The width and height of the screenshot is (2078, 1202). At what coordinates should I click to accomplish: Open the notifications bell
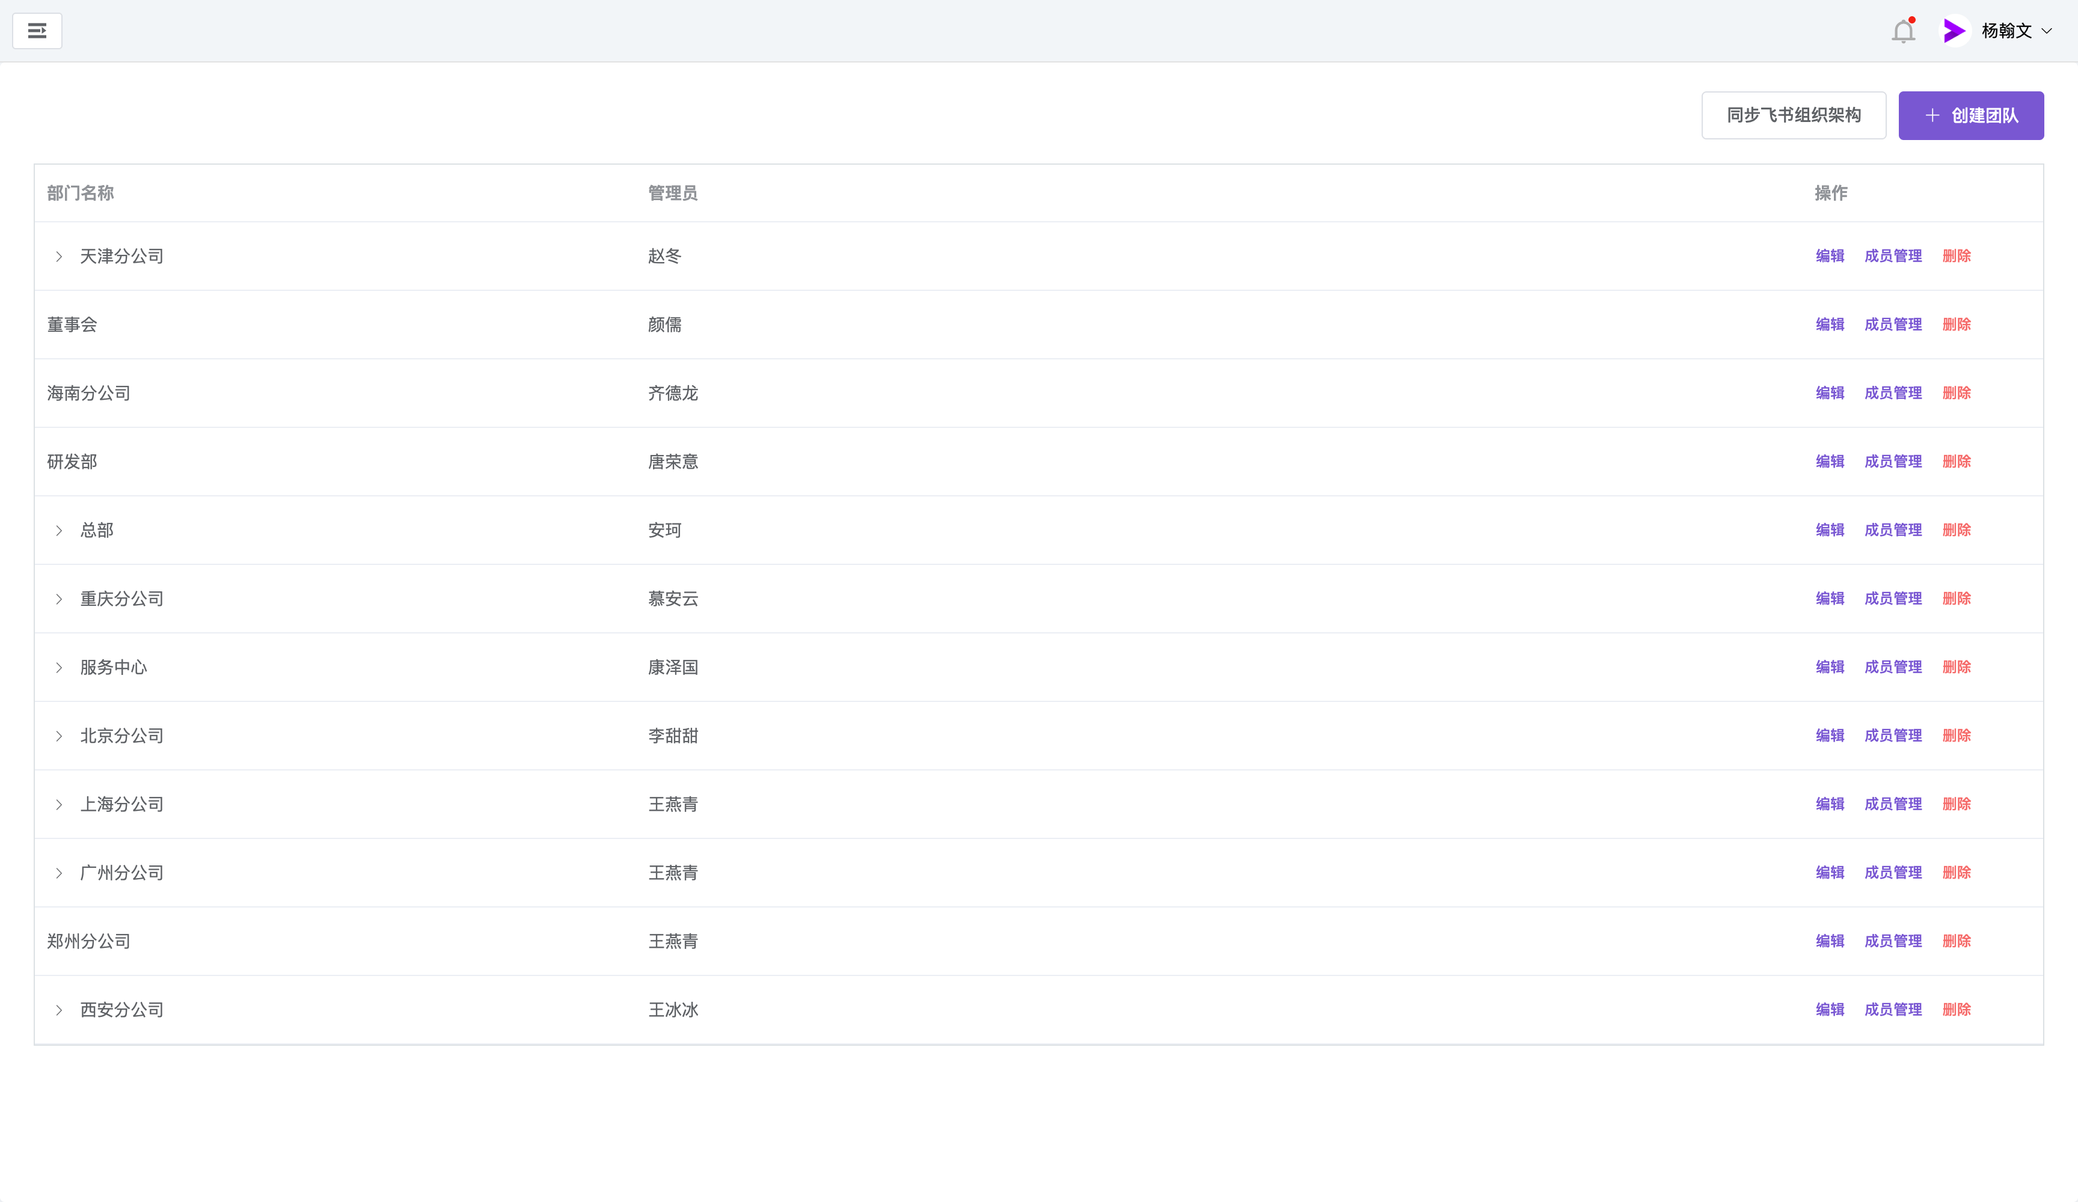point(1903,31)
